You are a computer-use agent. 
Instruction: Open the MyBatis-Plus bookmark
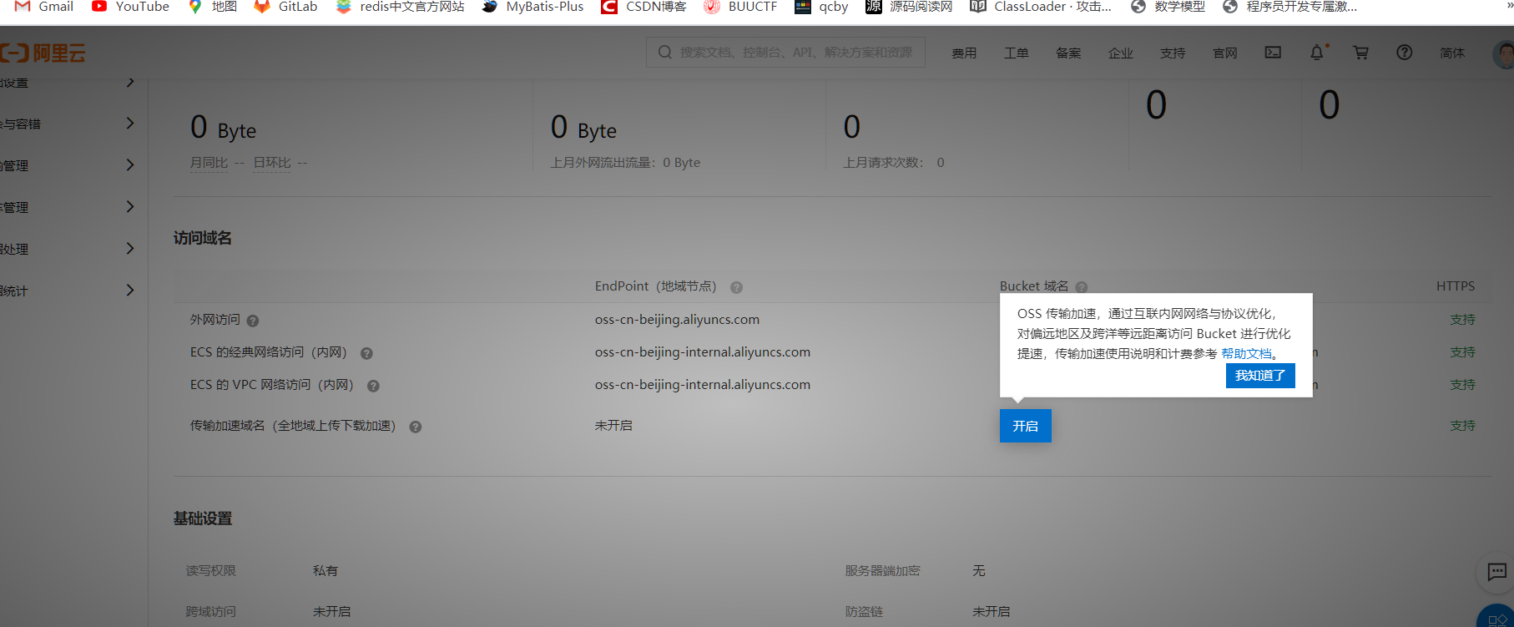tap(532, 7)
